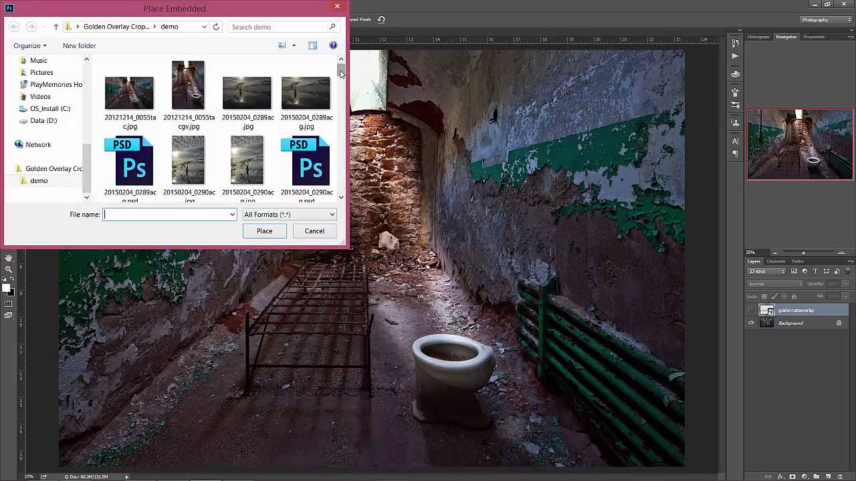Switch to the Properties tab
Image resolution: width=856 pixels, height=481 pixels.
click(x=814, y=37)
